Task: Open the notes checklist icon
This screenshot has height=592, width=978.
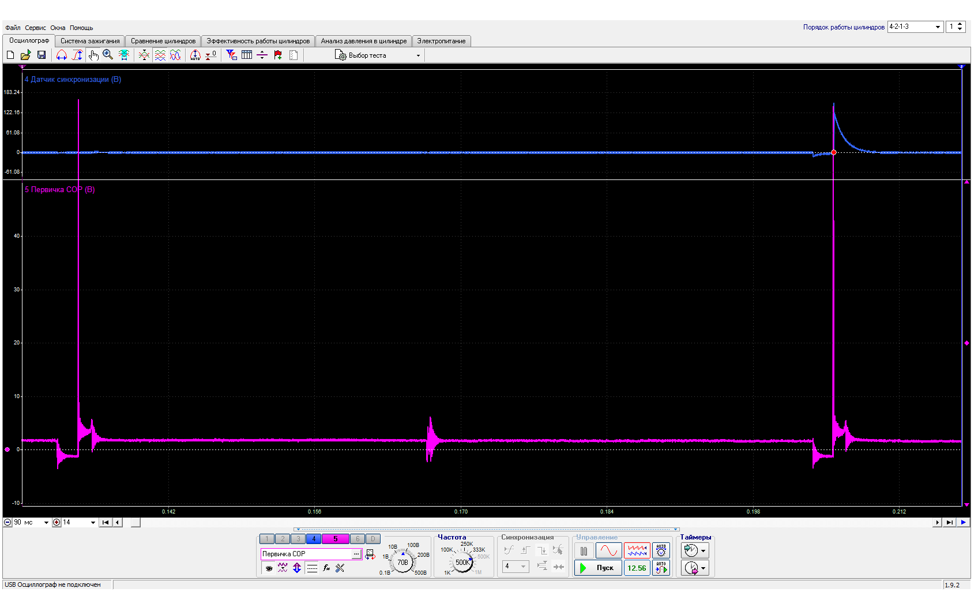Action: pyautogui.click(x=294, y=55)
